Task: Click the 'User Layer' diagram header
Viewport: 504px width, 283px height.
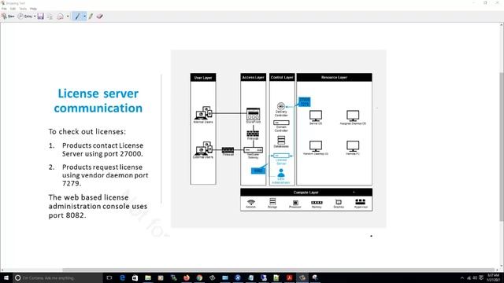Action: point(203,77)
